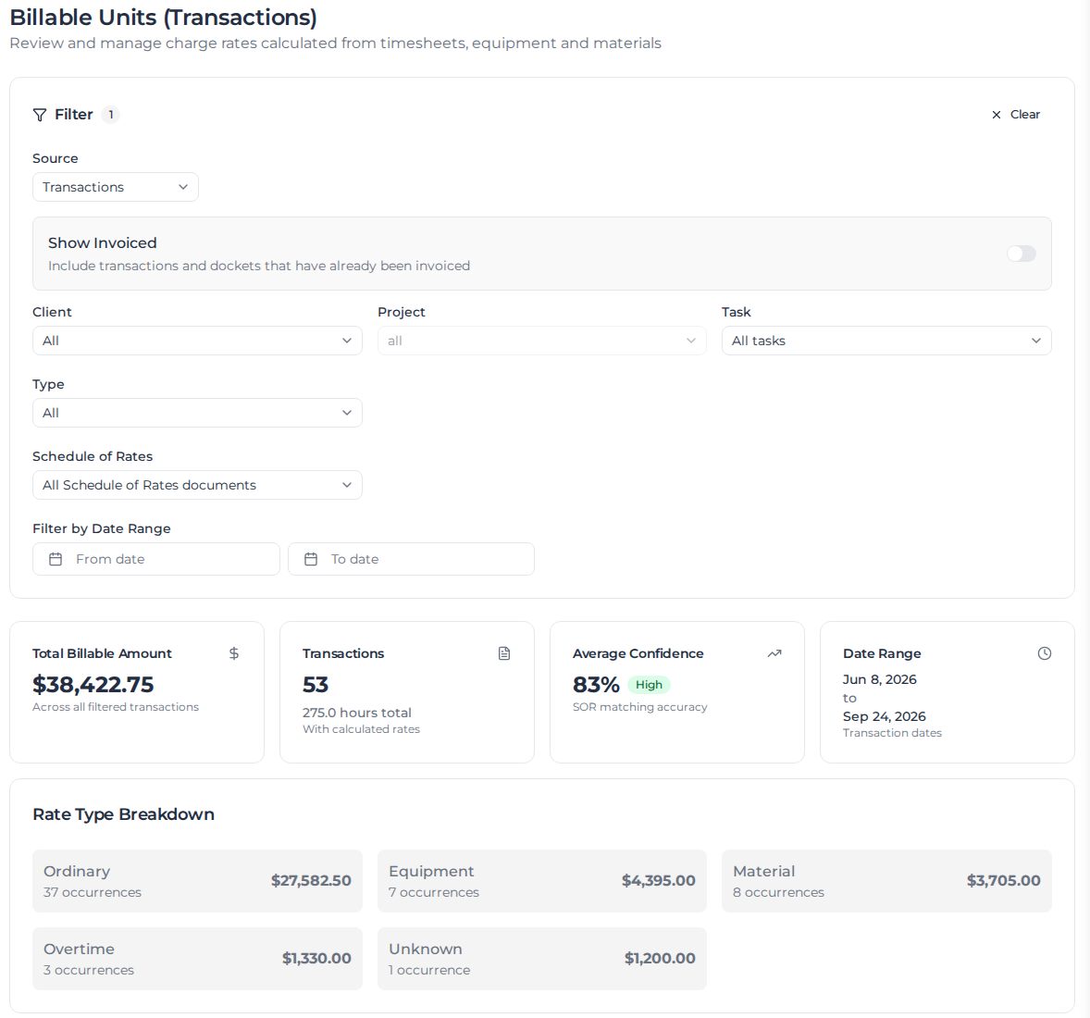This screenshot has height=1018, width=1090.
Task: Select the Material rate type card
Action: [x=886, y=881]
